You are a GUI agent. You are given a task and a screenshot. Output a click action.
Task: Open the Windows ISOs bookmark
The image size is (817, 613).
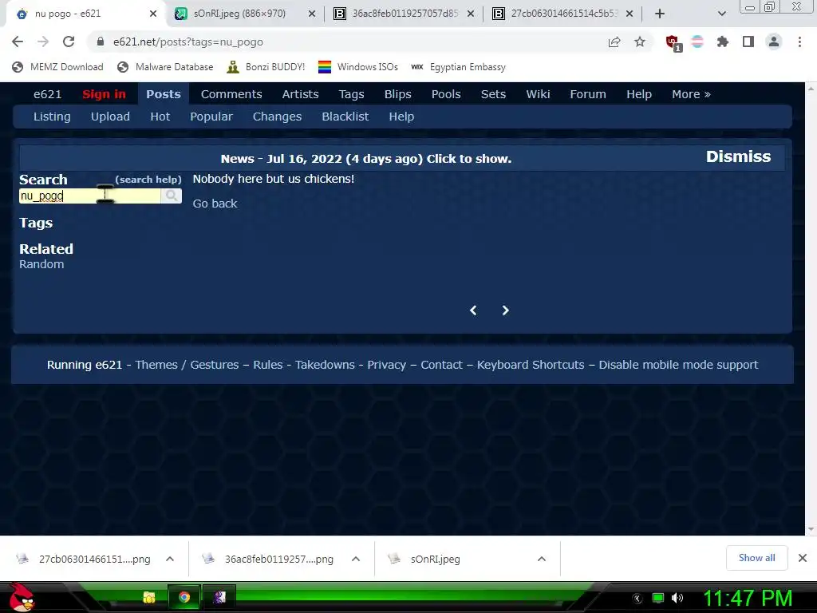point(358,67)
